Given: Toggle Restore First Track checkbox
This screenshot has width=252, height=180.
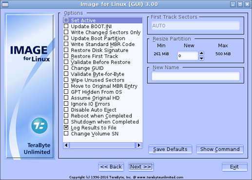Looking at the screenshot, I should click(66, 56).
